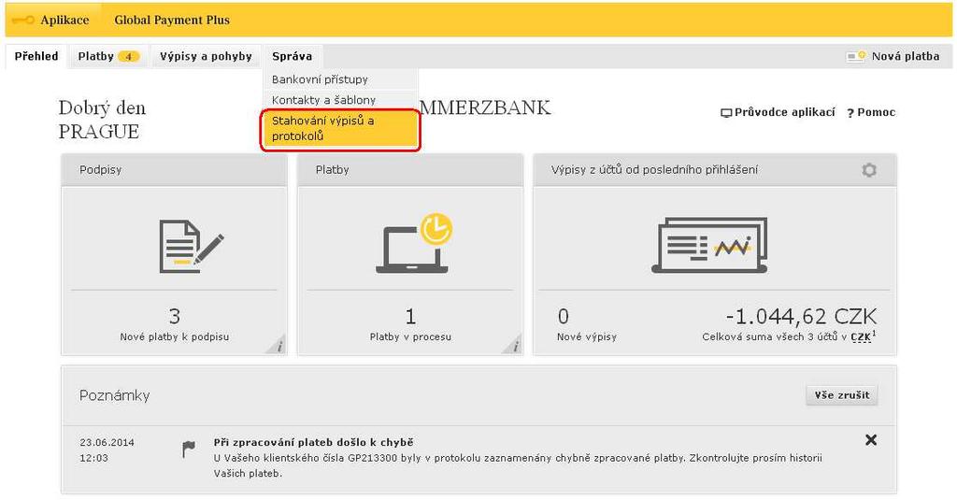Screen dimensions: 957x500
Task: Open the Průvodce aplikací link
Action: tap(778, 112)
